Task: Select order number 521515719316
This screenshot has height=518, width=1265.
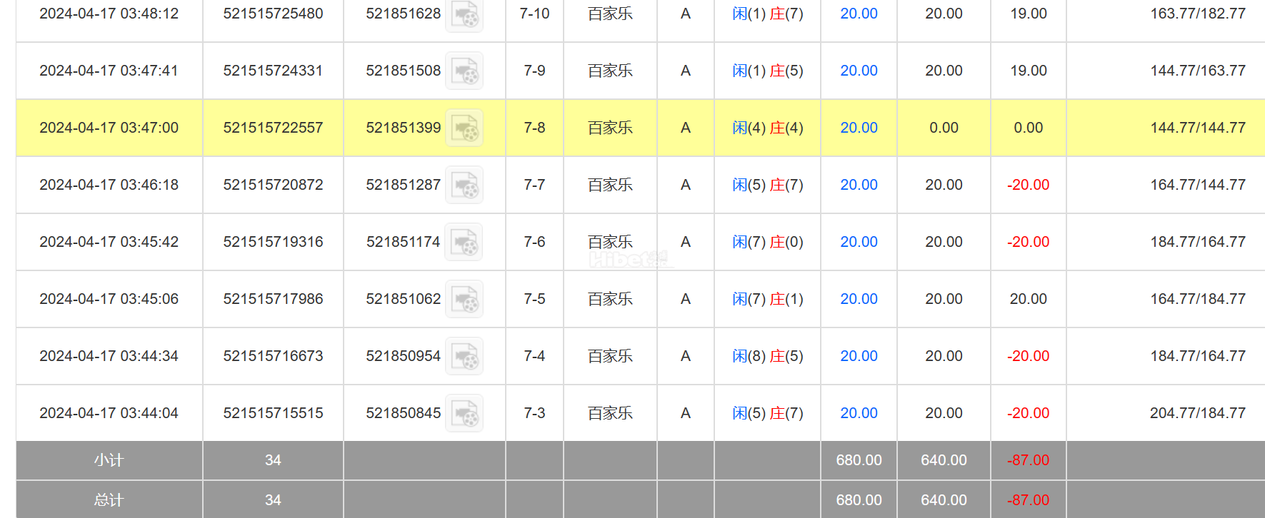Action: pyautogui.click(x=273, y=242)
